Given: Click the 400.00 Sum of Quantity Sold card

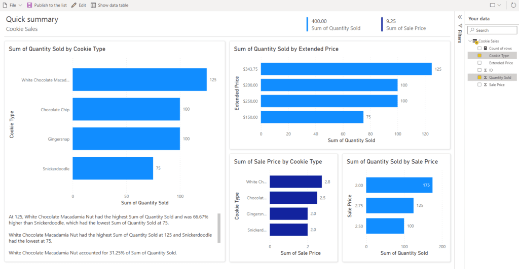Looking at the screenshot, I should 335,25.
